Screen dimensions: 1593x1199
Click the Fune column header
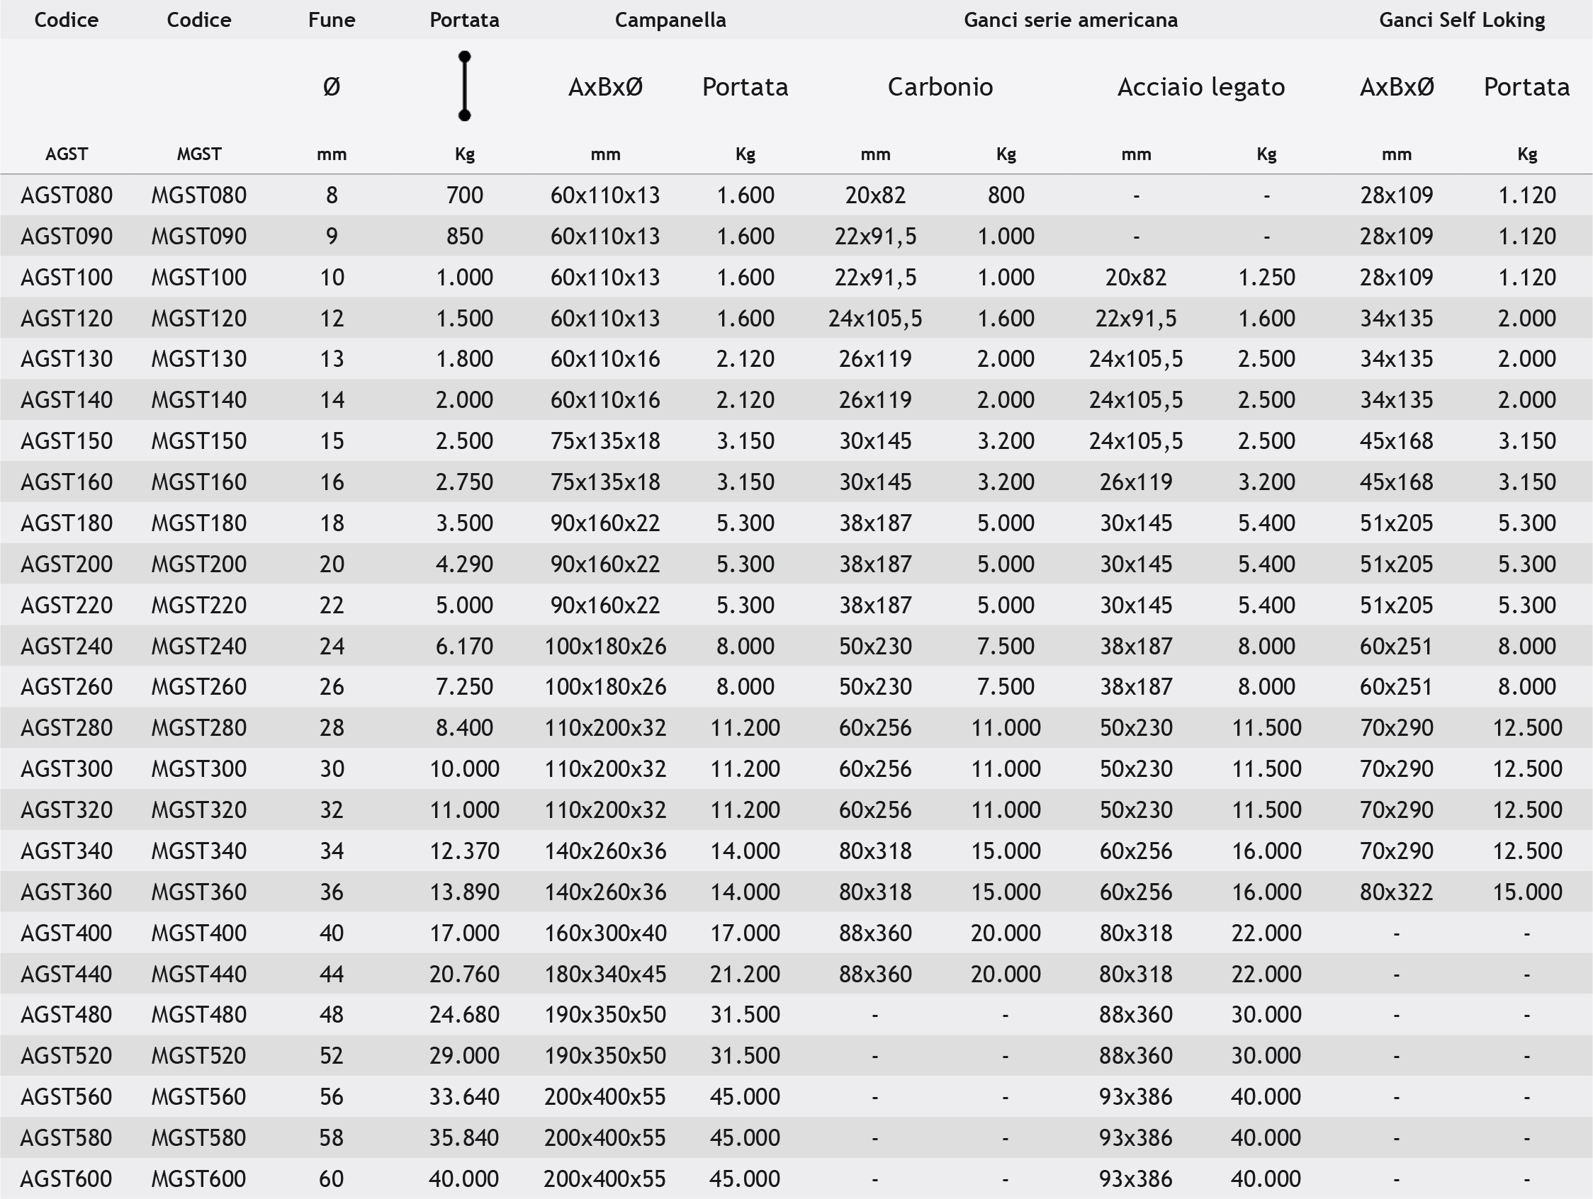(x=331, y=19)
